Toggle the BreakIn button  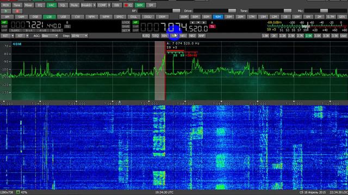pyautogui.click(x=86, y=5)
